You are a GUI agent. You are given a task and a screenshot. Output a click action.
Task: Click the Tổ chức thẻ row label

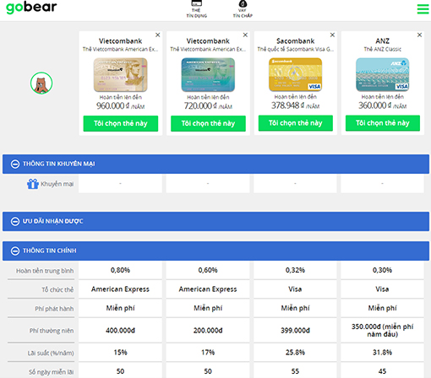[x=57, y=289]
